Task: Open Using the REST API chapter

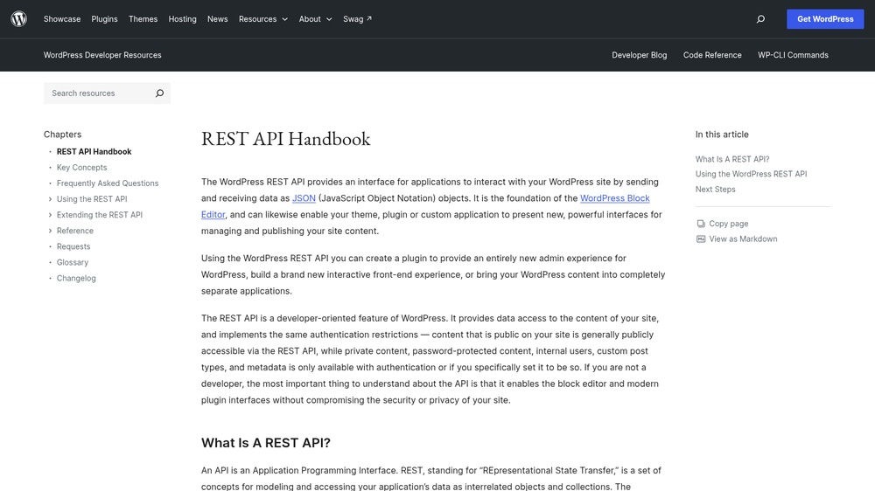Action: click(92, 199)
